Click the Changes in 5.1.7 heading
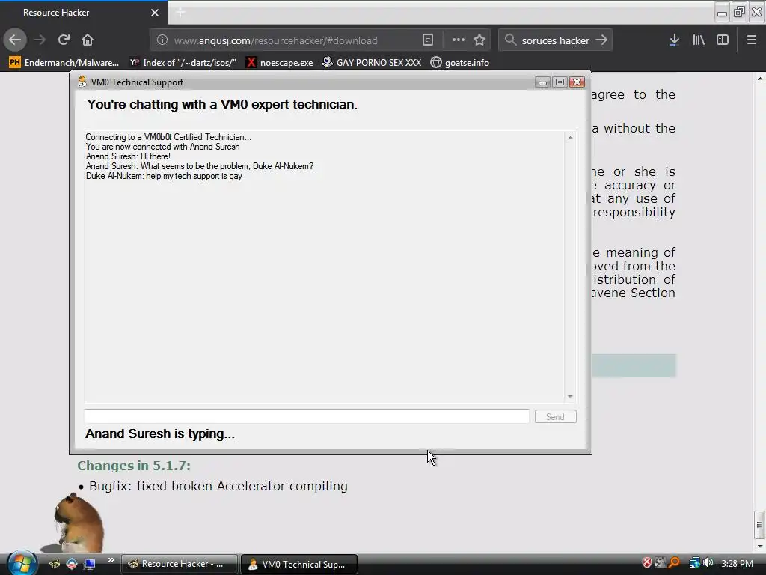 coord(134,466)
